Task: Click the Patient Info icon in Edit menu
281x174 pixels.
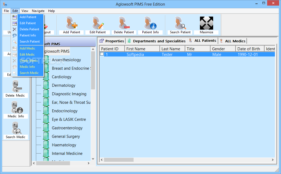Action: click(15, 35)
